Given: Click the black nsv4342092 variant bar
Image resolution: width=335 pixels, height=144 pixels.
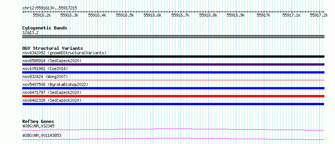Looking at the screenshot, I should (173, 57).
